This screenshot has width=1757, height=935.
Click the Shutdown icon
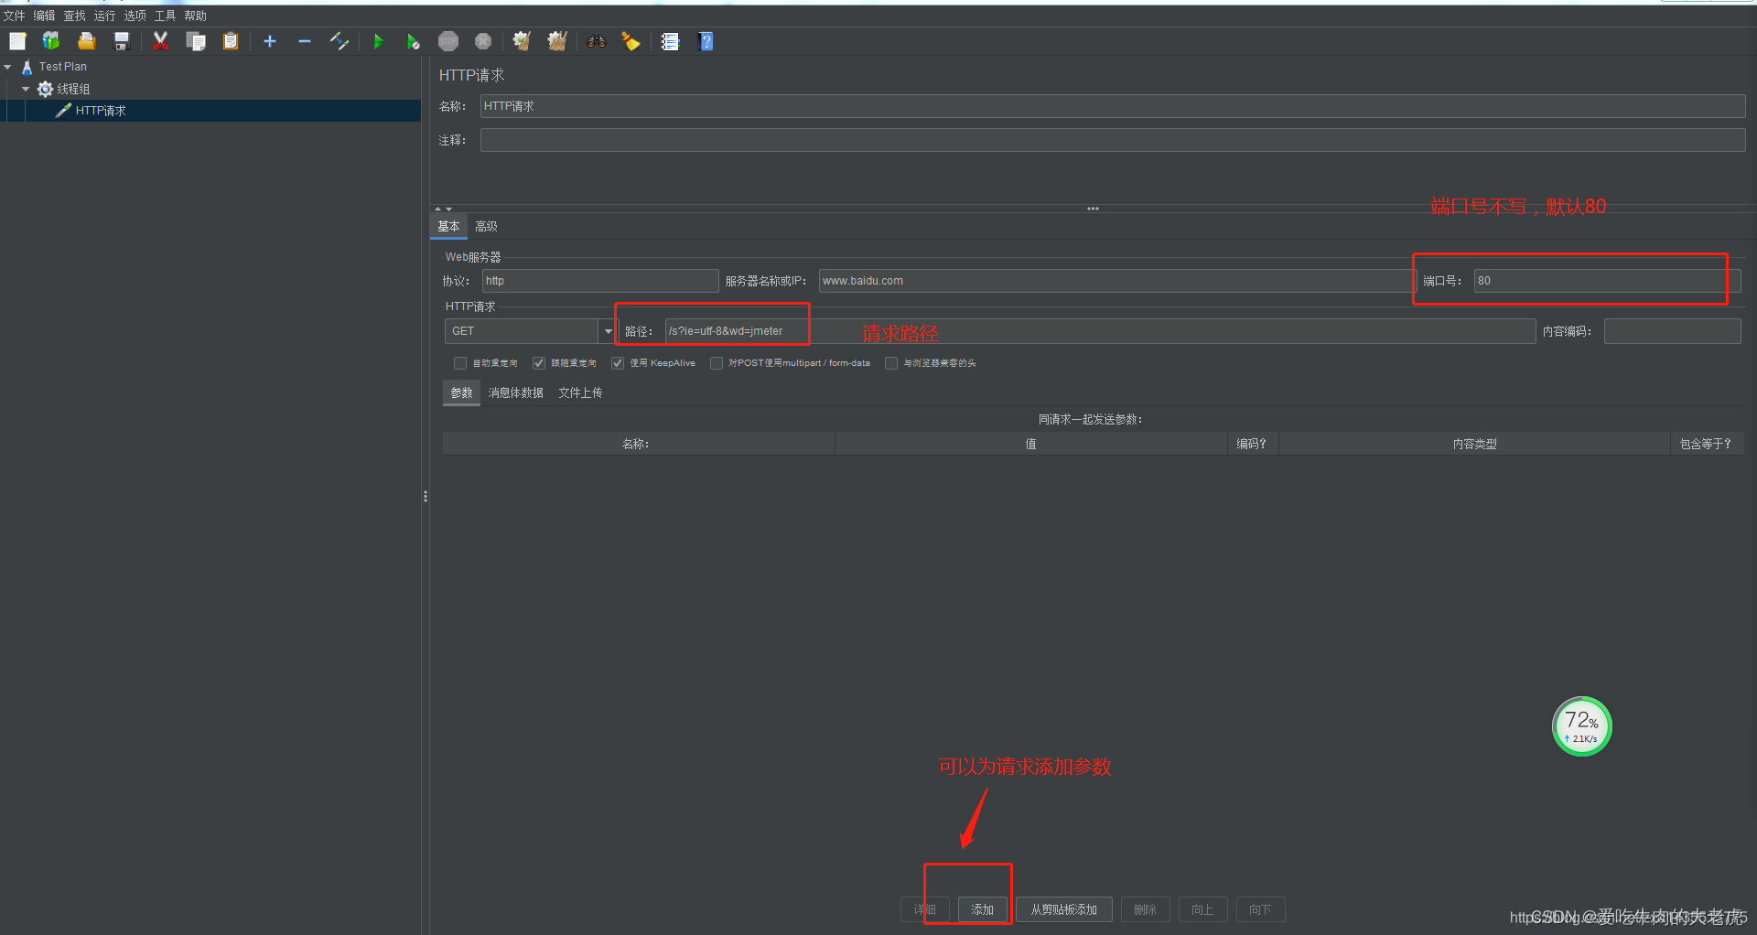483,41
